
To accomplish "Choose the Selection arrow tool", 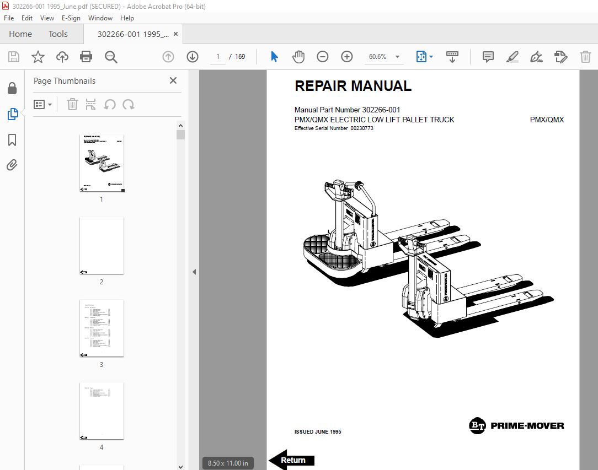I will pyautogui.click(x=274, y=57).
